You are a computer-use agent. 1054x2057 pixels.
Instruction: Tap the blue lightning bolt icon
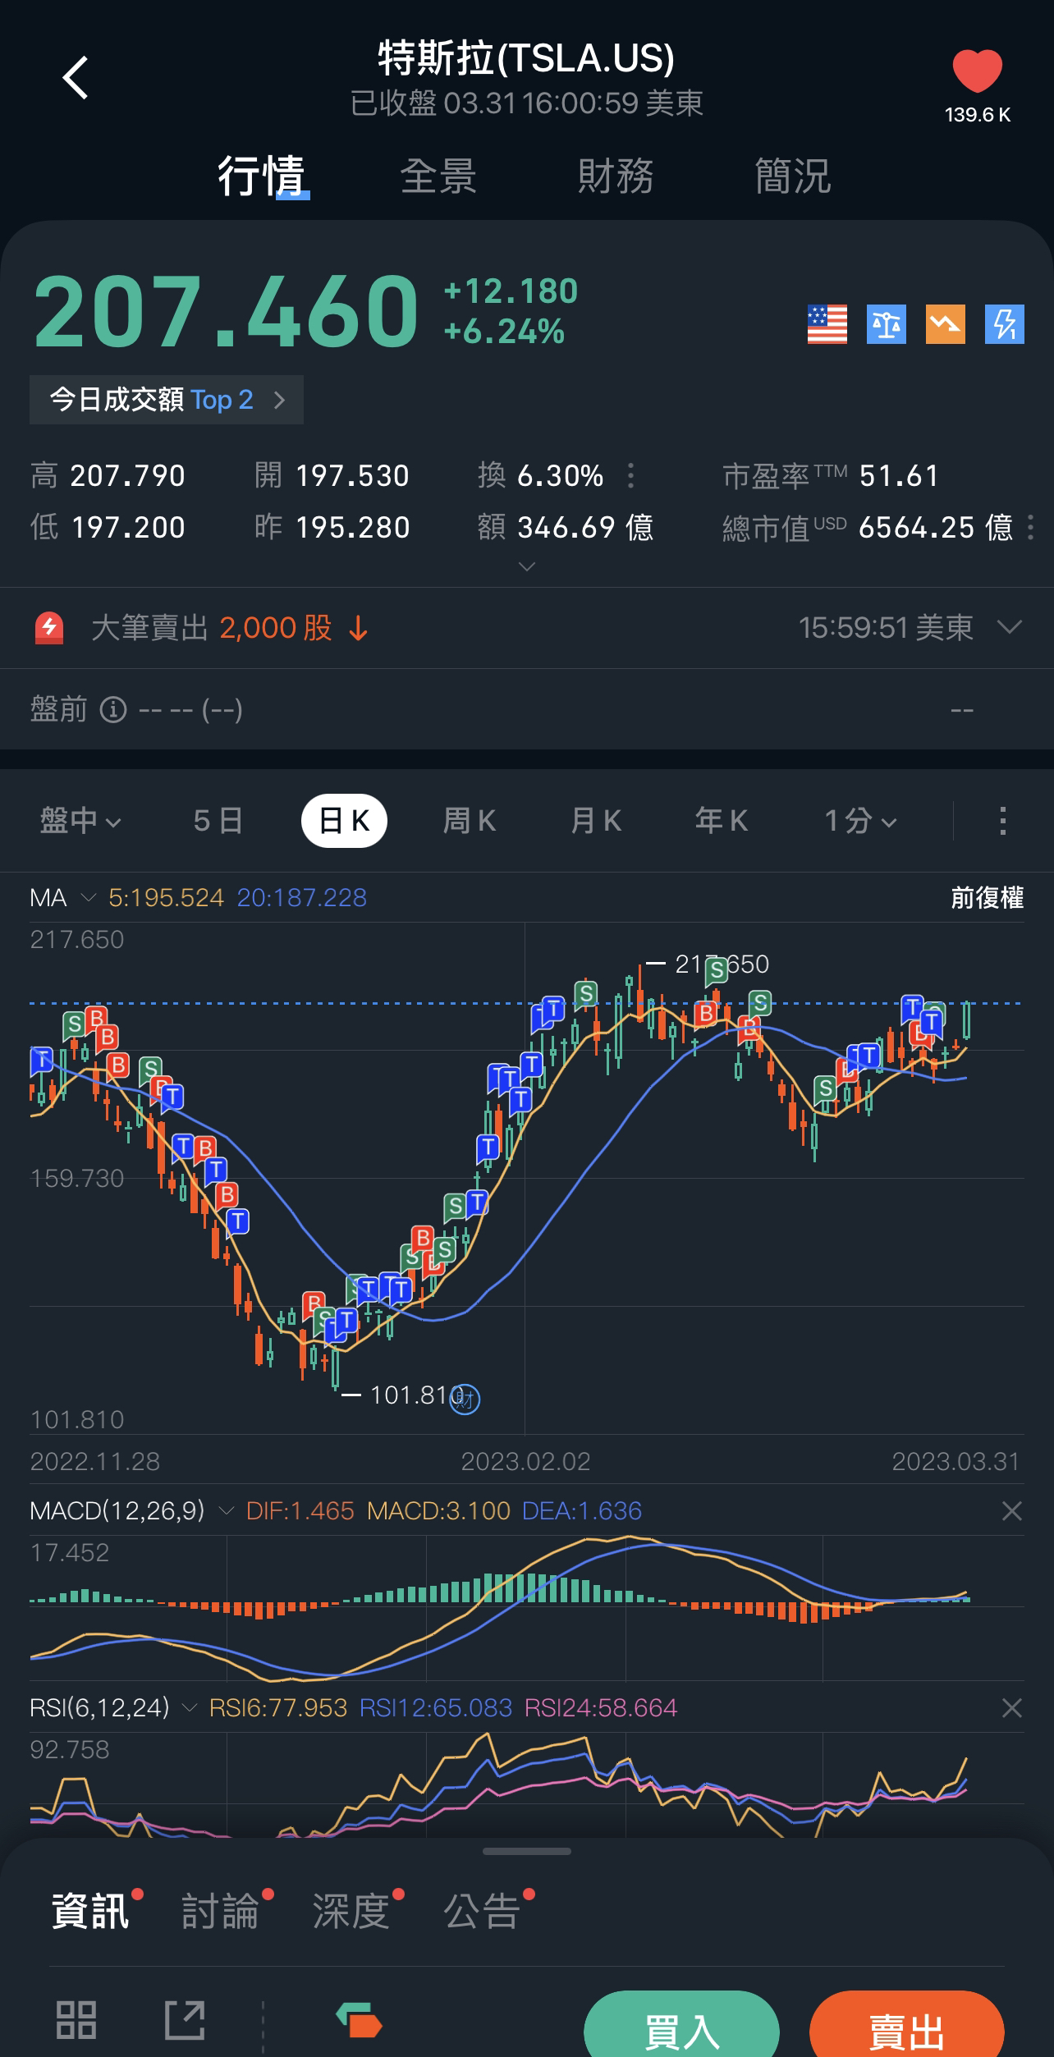coord(1005,323)
